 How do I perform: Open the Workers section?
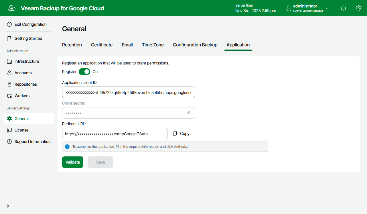click(x=22, y=96)
